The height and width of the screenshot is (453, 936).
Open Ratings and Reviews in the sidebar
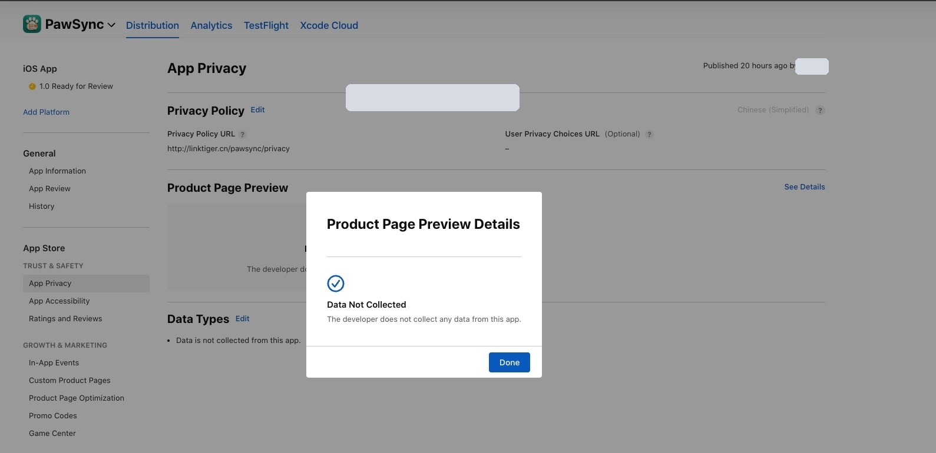(65, 318)
